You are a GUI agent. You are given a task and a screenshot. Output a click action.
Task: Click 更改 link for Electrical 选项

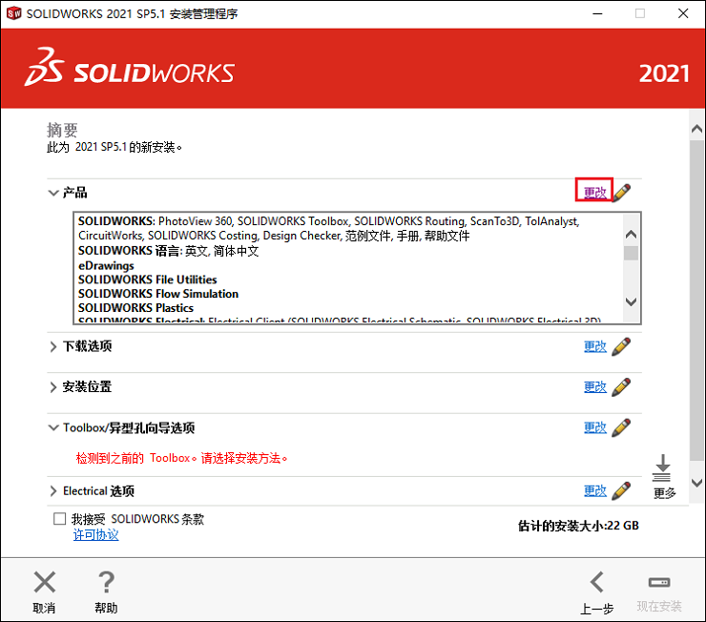pos(595,490)
